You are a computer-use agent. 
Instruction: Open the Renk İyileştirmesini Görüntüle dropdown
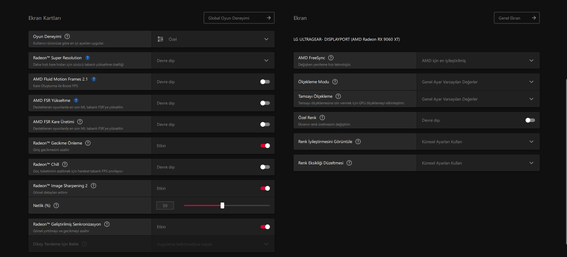click(478, 142)
